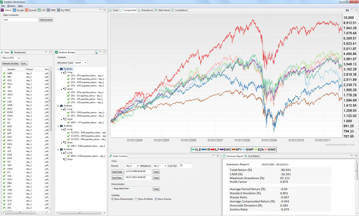Click the XLE legend color swatch
The width and height of the screenshot is (359, 216).
point(193,150)
